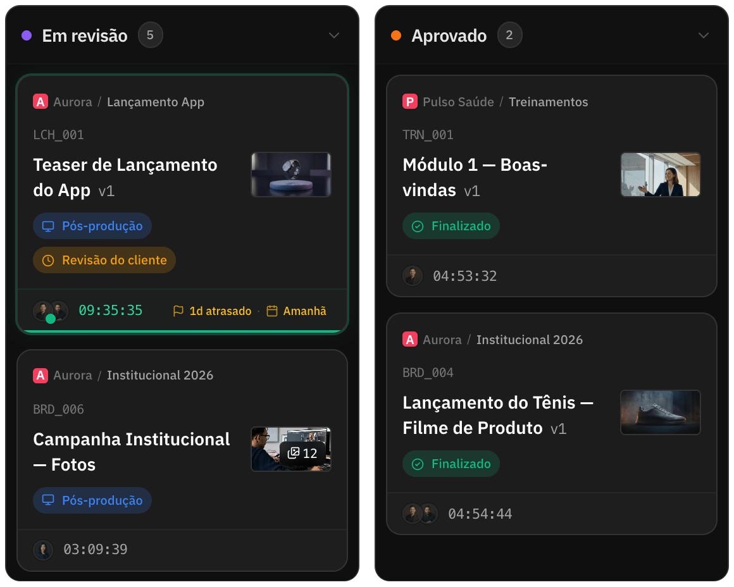Screen dimensions: 734x587
Task: Click Aurora logo icon on BRD_006 card
Action: pyautogui.click(x=40, y=375)
